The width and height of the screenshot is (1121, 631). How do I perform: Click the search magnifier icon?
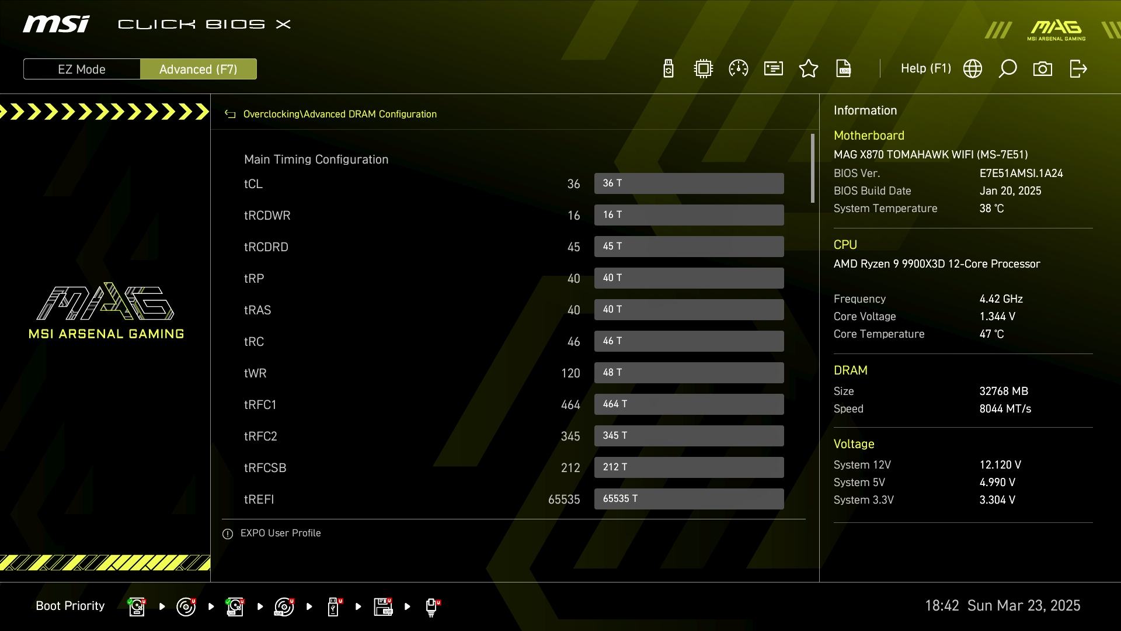tap(1007, 68)
